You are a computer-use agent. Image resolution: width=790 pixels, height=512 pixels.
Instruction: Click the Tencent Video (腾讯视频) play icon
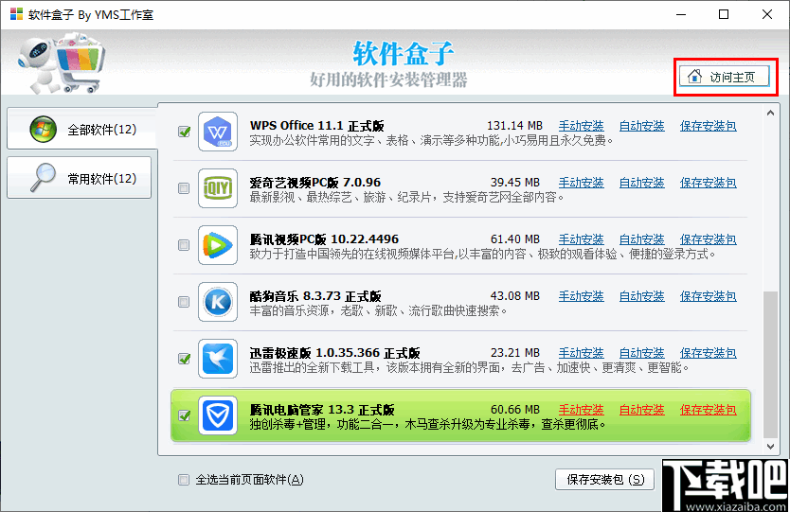point(218,245)
